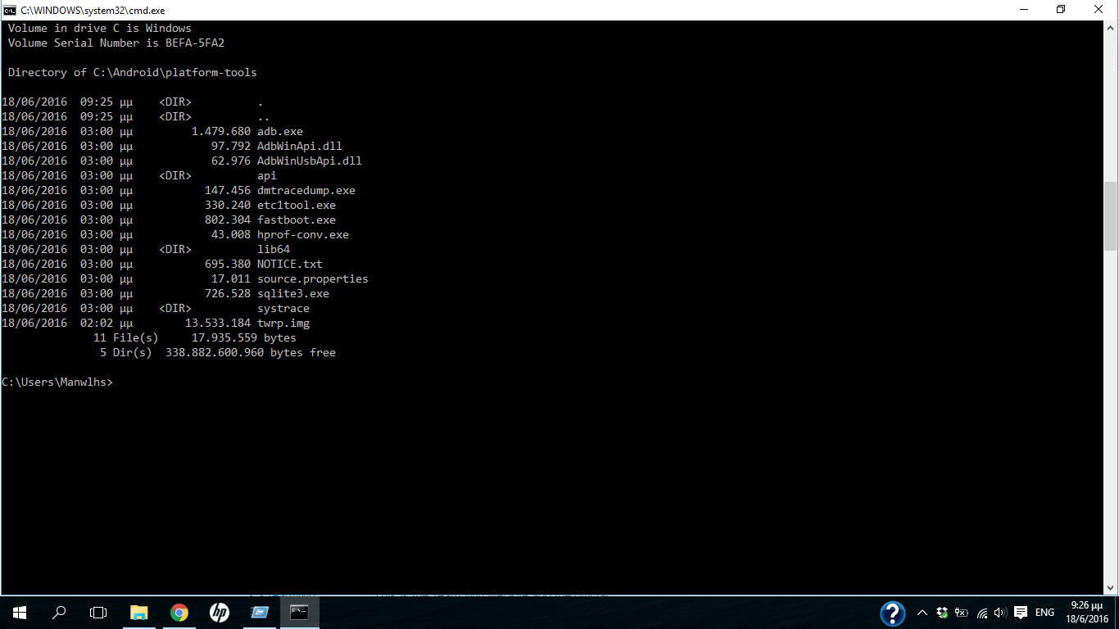Show hidden system tray icons
The image size is (1119, 629).
[922, 613]
